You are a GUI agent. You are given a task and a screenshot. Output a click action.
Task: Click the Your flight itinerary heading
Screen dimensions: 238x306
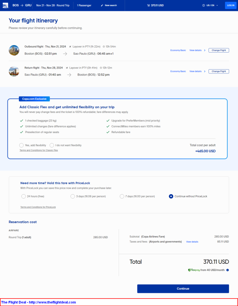coord(33,21)
